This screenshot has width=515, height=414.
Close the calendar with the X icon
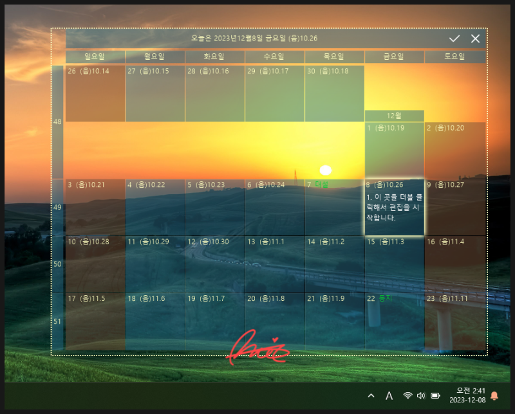pyautogui.click(x=475, y=39)
